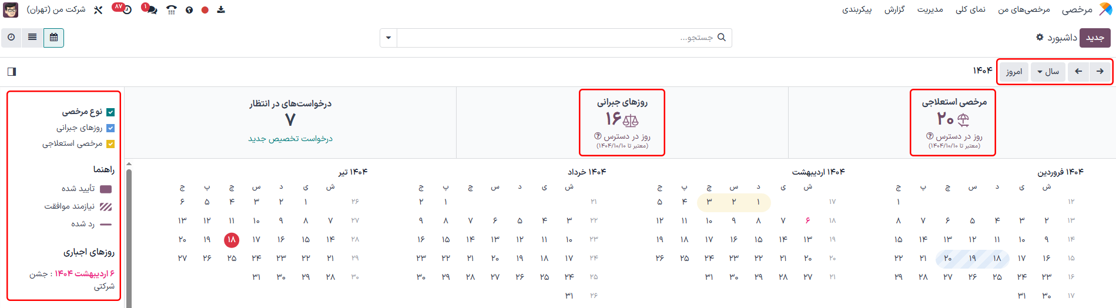1116x308 pixels.
Task: Open the dashboard settings gear
Action: tap(1040, 38)
